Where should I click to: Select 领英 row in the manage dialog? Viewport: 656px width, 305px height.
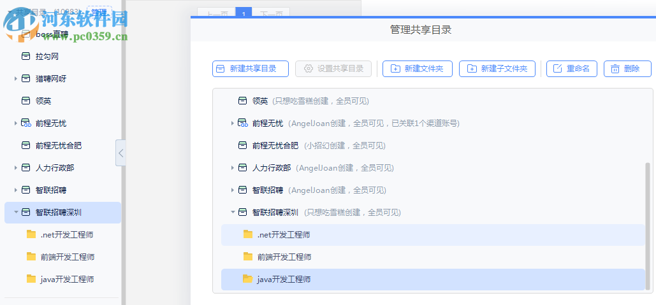(433, 101)
